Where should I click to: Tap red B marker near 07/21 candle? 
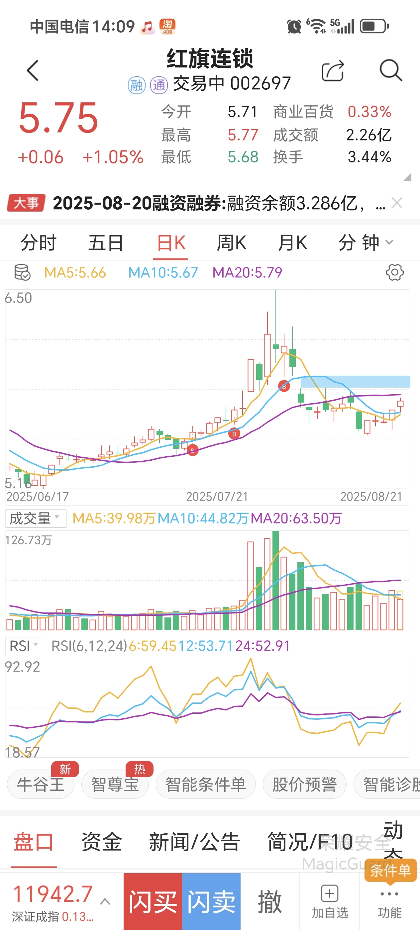click(234, 434)
